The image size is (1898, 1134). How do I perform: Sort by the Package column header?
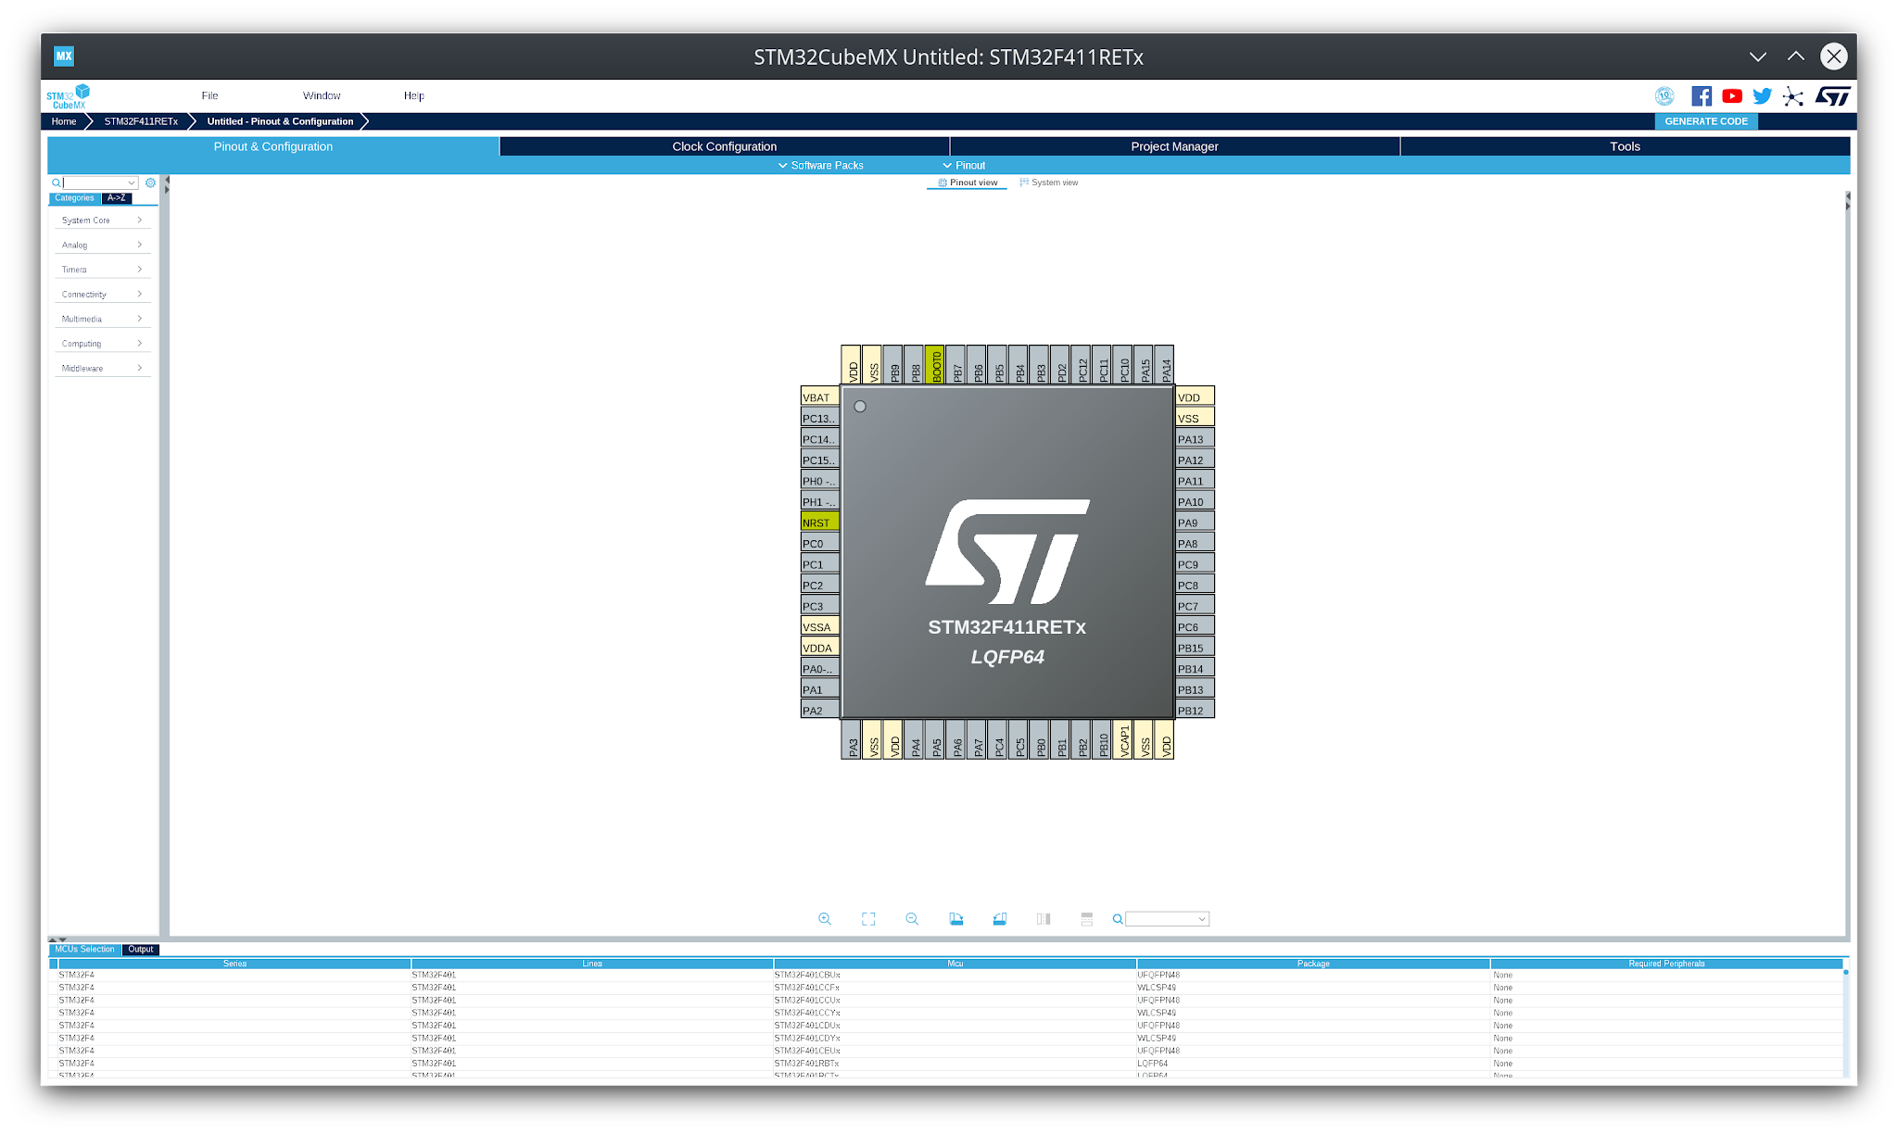pyautogui.click(x=1313, y=964)
